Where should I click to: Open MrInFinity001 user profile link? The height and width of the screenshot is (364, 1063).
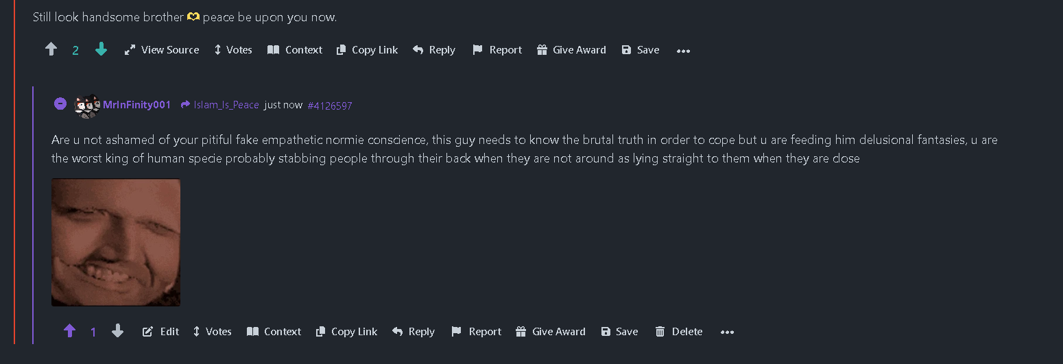click(136, 105)
